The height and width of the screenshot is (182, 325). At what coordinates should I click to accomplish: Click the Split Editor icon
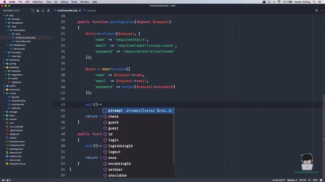pyautogui.click(x=316, y=11)
